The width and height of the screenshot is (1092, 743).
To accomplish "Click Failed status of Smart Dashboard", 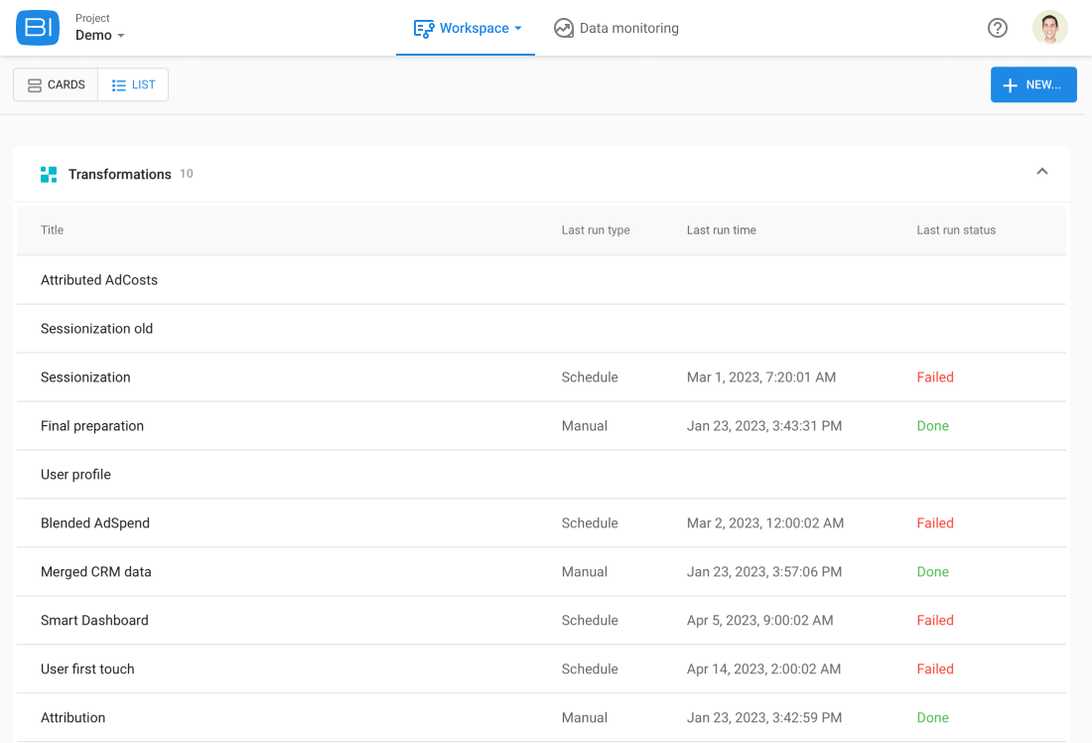I will pyautogui.click(x=935, y=621).
